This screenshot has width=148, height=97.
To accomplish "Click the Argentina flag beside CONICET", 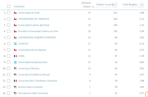I will (x=15, y=44).
